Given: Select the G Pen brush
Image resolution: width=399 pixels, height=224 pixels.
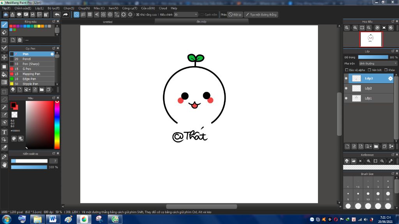Looking at the screenshot, I should [32, 69].
